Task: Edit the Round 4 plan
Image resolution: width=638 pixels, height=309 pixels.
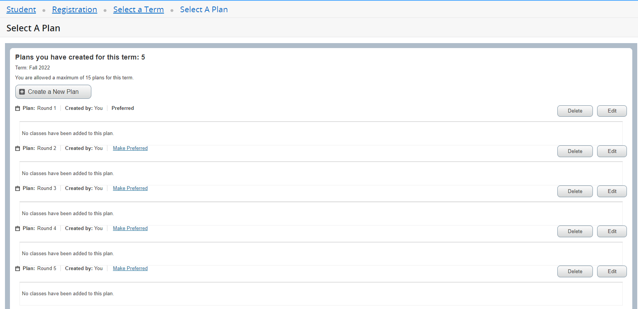Action: (x=612, y=232)
